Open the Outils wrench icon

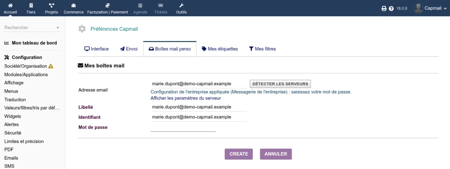(x=181, y=6)
